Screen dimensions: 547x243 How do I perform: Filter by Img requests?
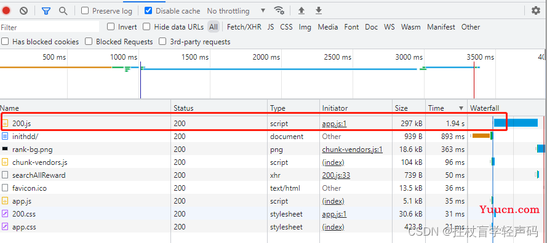click(305, 27)
